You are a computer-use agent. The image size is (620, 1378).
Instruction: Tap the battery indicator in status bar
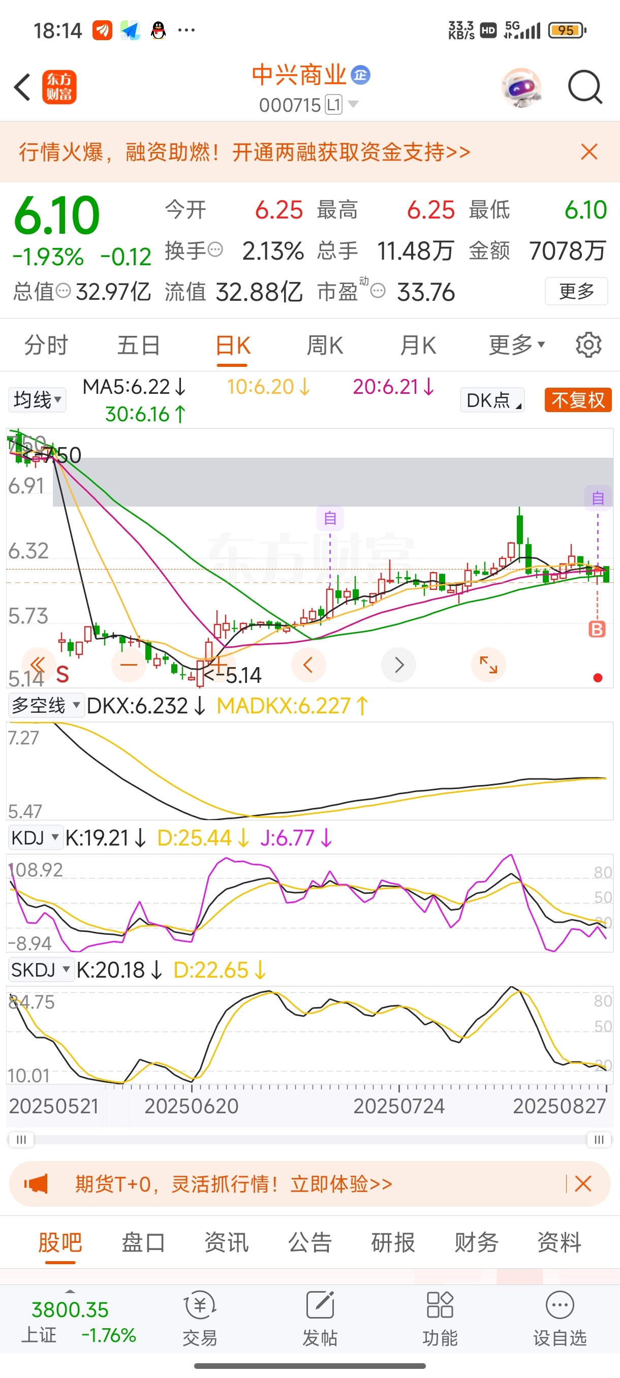coord(567,30)
